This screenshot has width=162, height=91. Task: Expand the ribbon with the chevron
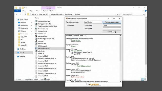point(143,11)
